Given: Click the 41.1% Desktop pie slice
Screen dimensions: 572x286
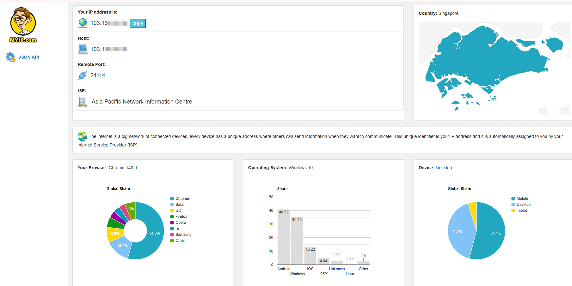Looking at the screenshot, I should click(x=460, y=231).
